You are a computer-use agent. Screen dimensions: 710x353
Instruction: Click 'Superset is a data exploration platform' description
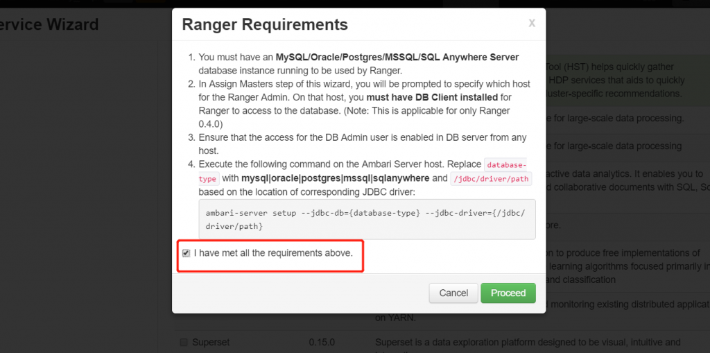coord(528,342)
